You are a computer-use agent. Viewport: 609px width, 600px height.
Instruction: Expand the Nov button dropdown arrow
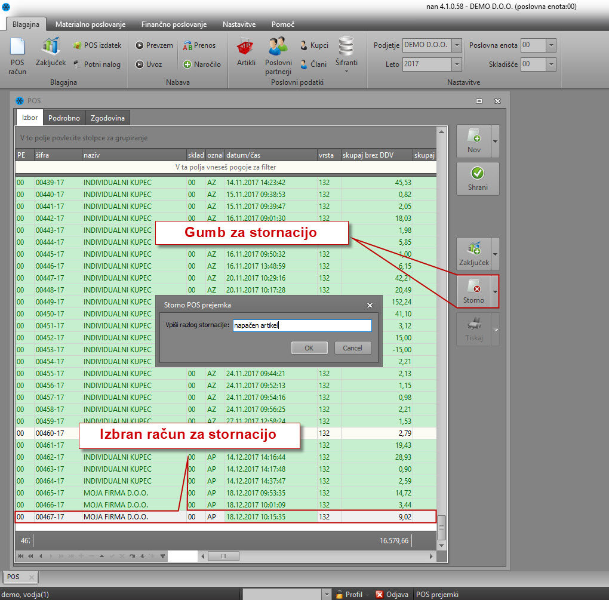coord(495,141)
